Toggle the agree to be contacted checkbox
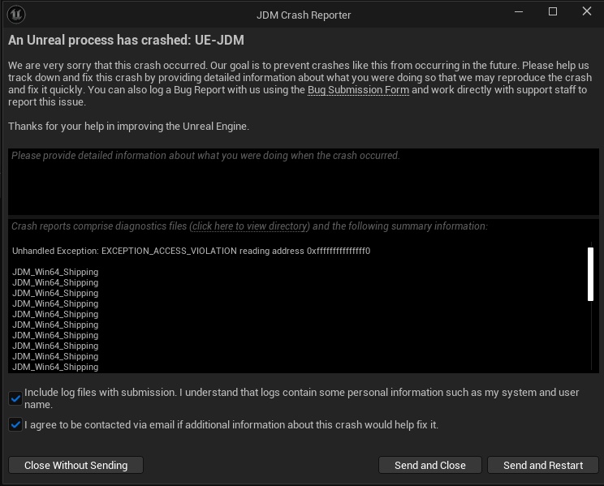The image size is (604, 486). point(15,424)
